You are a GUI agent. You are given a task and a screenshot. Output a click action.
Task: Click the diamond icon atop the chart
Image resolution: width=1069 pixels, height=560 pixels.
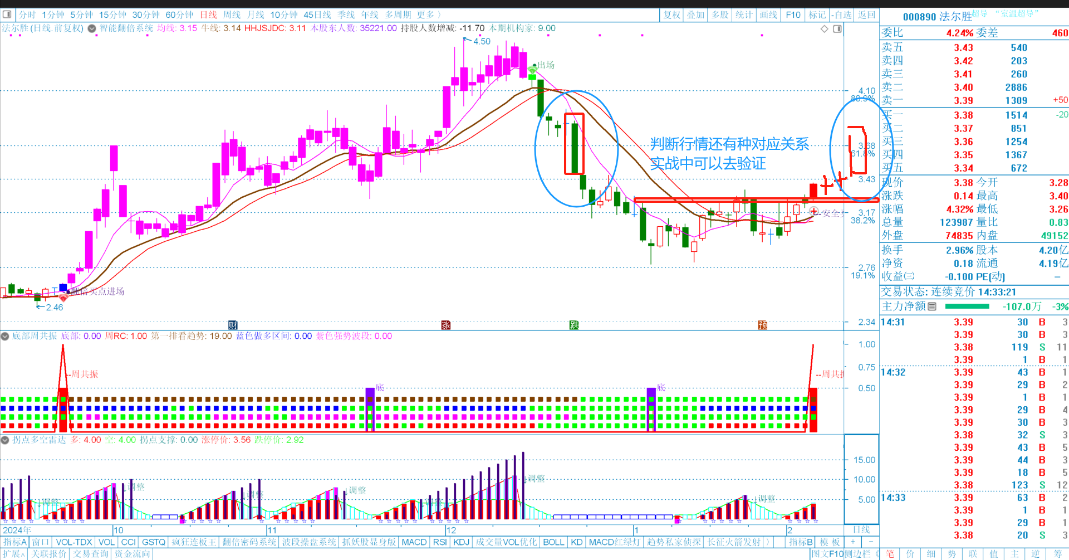coord(825,29)
